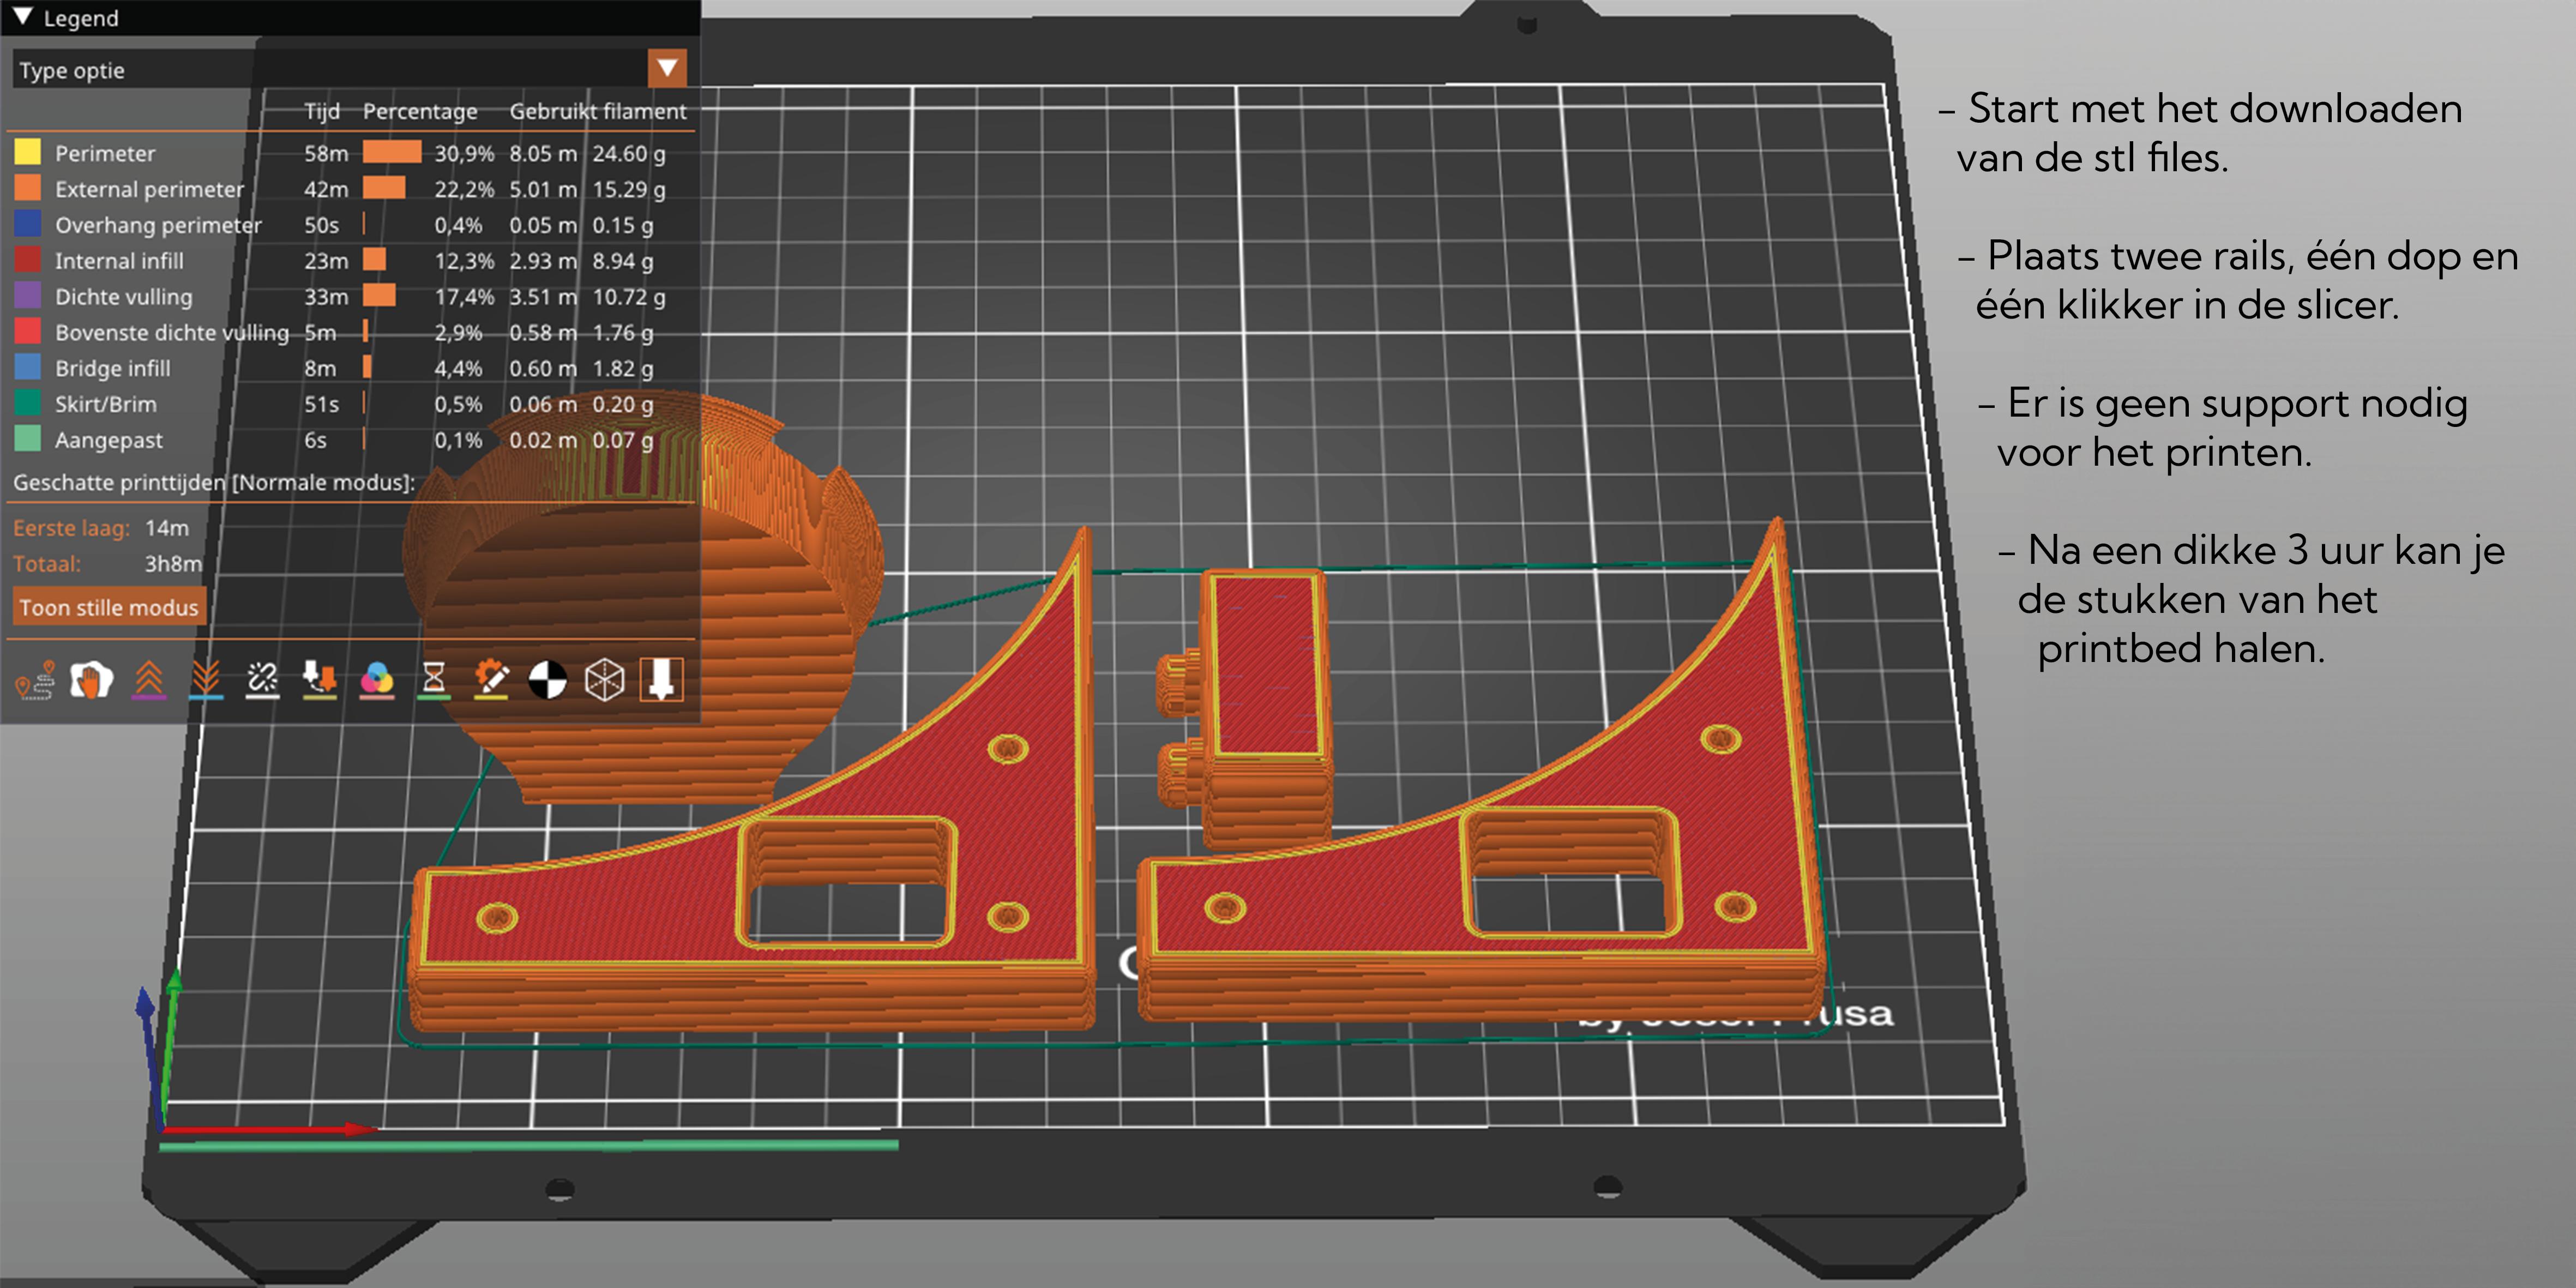Select the External perimeter row label
The width and height of the screenshot is (2576, 1288).
coord(149,189)
